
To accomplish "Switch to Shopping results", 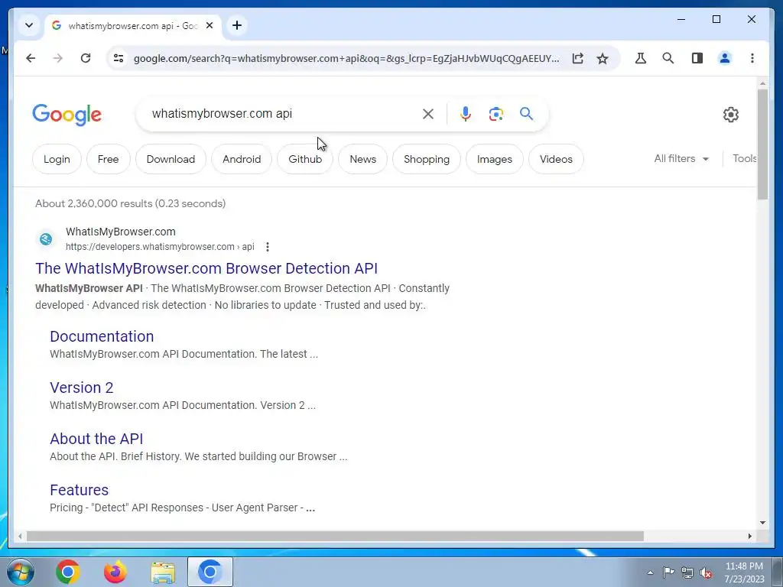I will point(427,159).
